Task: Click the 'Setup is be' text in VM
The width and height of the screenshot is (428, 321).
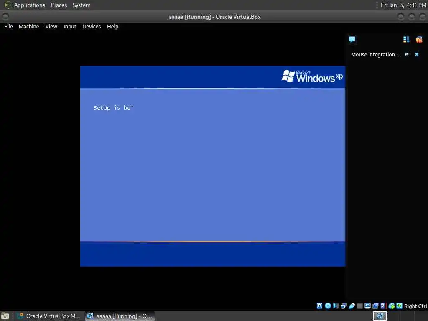Action: 113,107
